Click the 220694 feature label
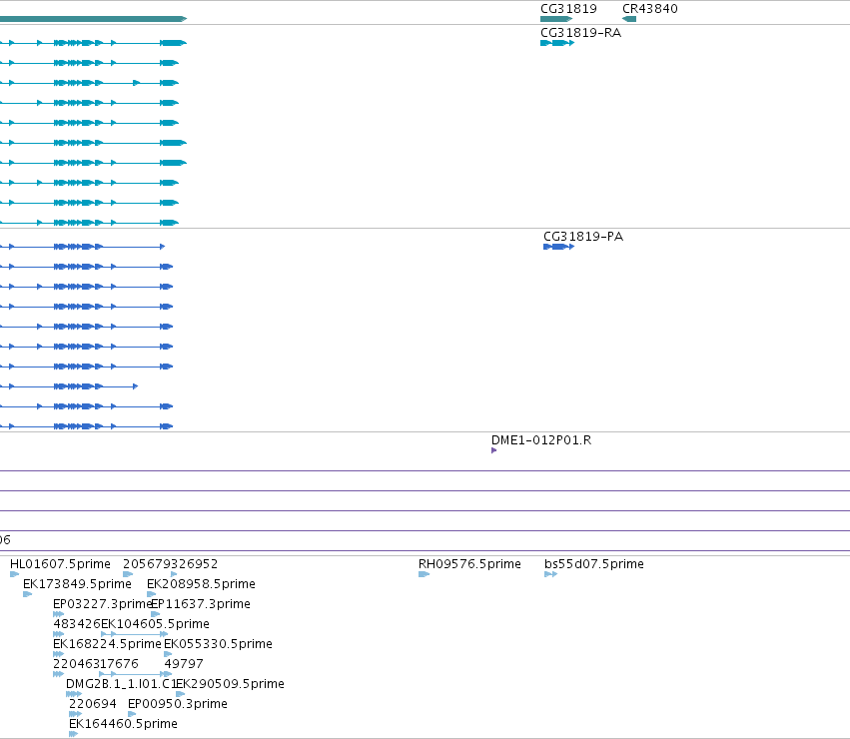Viewport: 850px width, 739px height. click(93, 704)
